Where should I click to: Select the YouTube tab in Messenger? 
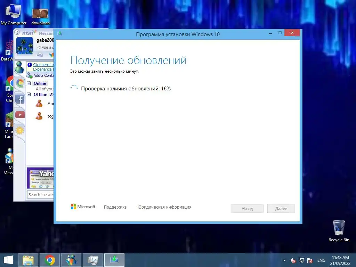pos(20,115)
